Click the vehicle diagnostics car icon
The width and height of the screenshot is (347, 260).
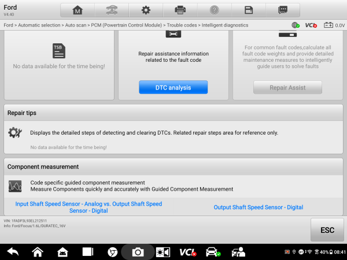[213, 252]
